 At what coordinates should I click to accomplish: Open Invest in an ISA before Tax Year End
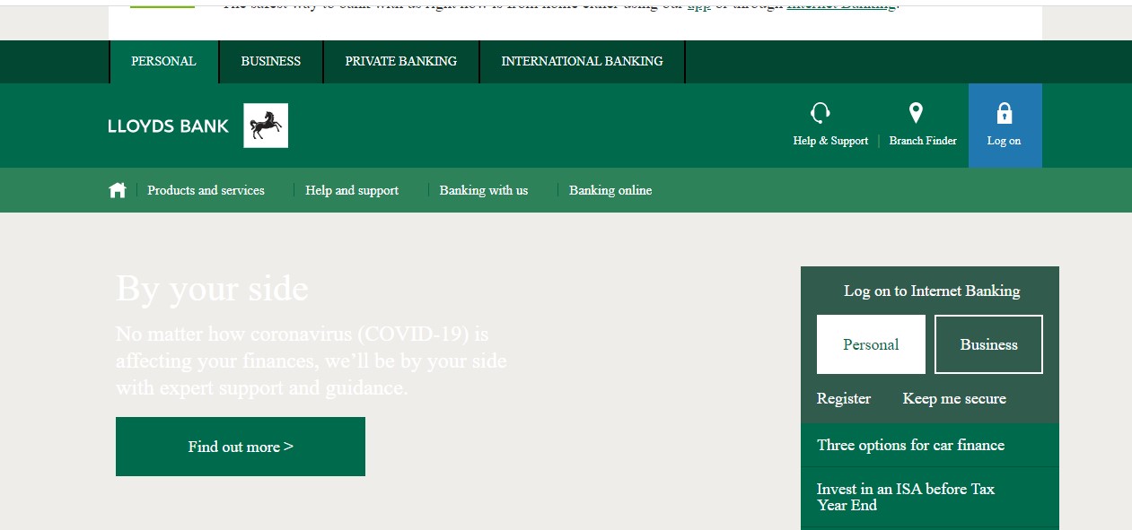930,497
